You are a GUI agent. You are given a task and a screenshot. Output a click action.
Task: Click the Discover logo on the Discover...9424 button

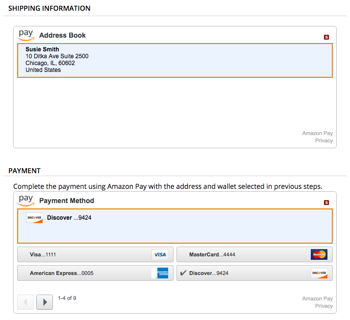(x=319, y=273)
